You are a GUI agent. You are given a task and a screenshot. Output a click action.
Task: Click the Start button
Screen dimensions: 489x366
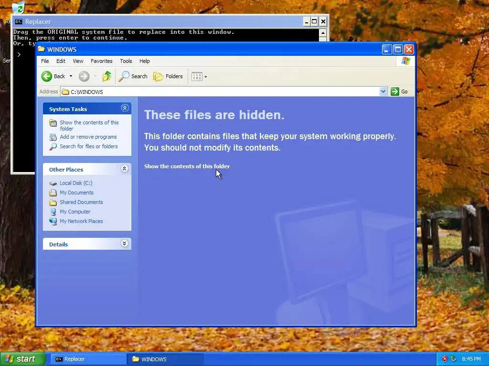click(22, 359)
